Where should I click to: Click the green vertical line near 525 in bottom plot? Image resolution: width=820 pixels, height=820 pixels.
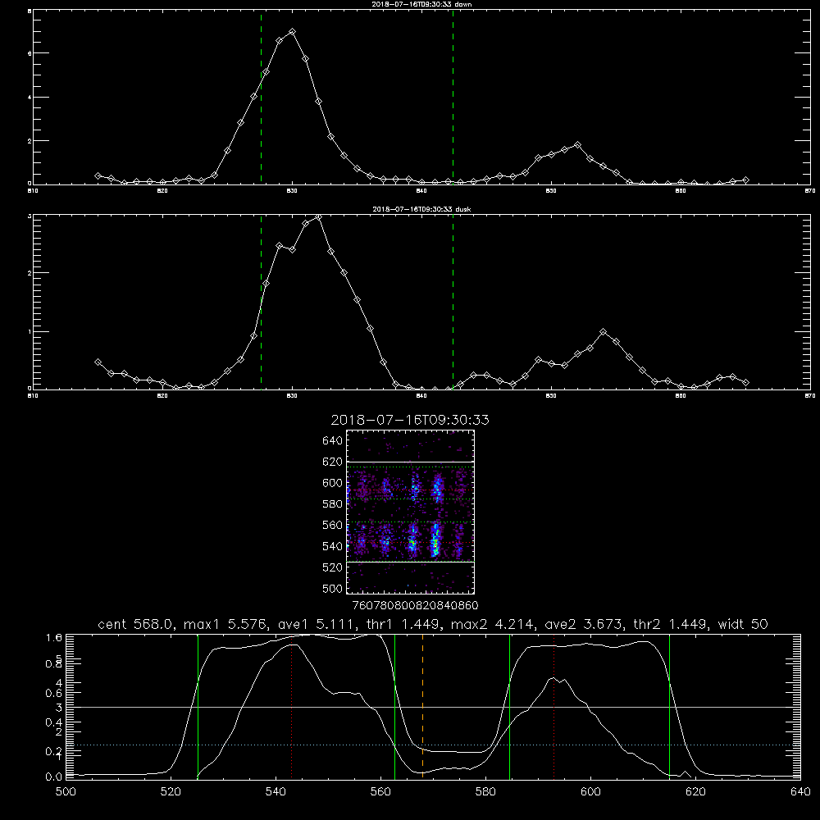(x=198, y=707)
